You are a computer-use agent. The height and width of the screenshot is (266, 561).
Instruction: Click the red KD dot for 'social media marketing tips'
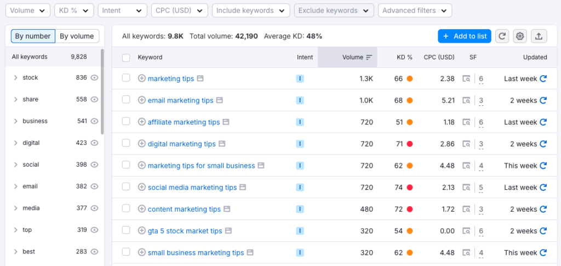410,188
